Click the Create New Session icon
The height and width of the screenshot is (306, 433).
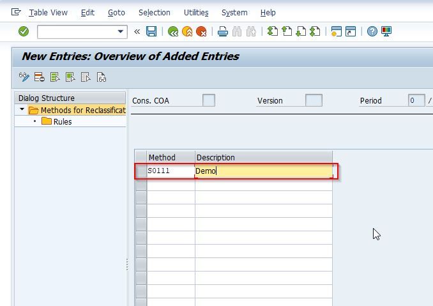337,31
